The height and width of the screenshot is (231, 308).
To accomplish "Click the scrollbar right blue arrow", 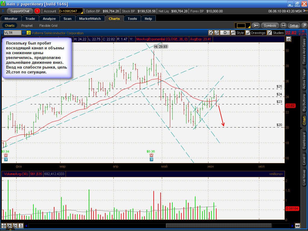I will click(292, 226).
